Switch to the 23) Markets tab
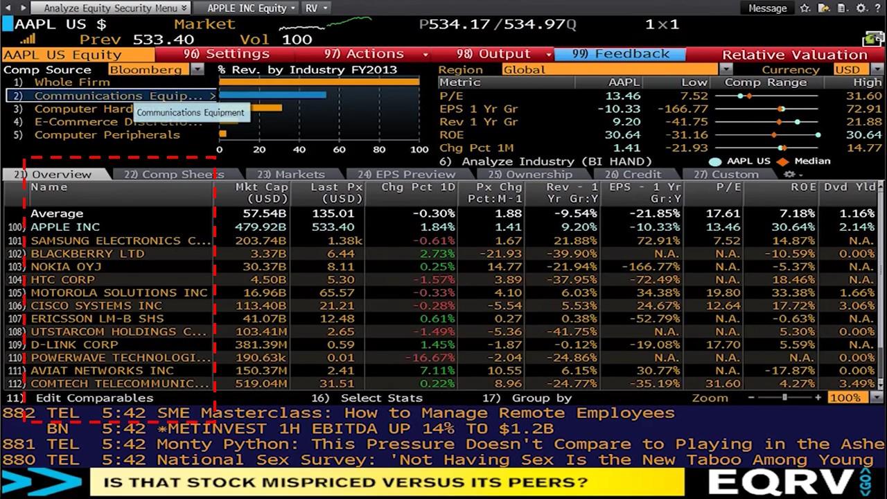 [291, 174]
